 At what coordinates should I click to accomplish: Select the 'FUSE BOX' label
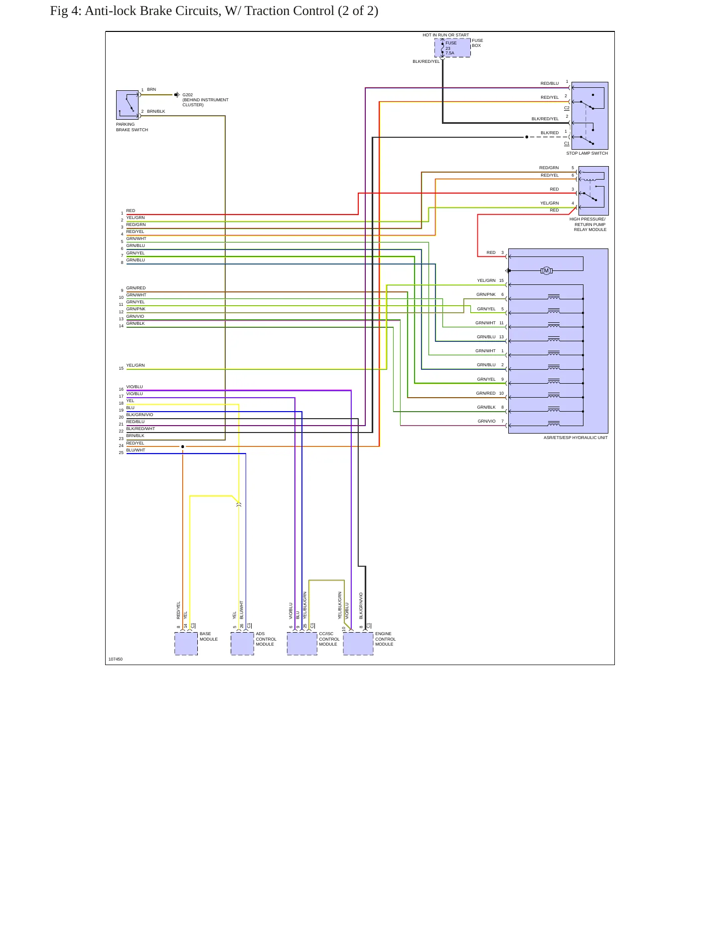point(477,43)
